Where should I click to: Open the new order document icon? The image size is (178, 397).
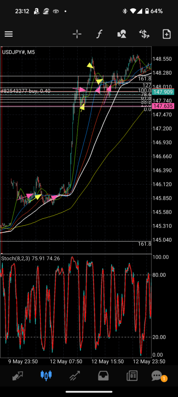[x=167, y=34]
